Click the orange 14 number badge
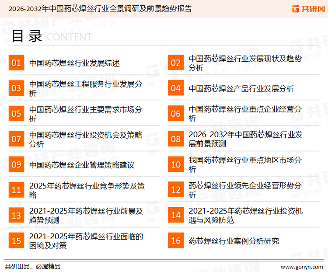 click(176, 215)
